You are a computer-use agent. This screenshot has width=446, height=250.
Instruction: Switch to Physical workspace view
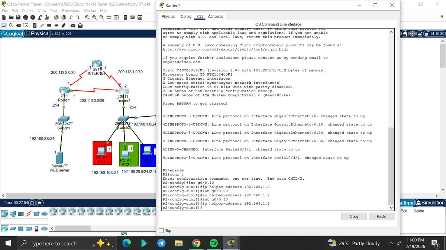pos(38,34)
